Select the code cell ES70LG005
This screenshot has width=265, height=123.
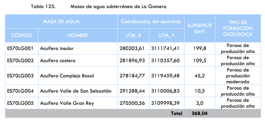[x=22, y=103]
